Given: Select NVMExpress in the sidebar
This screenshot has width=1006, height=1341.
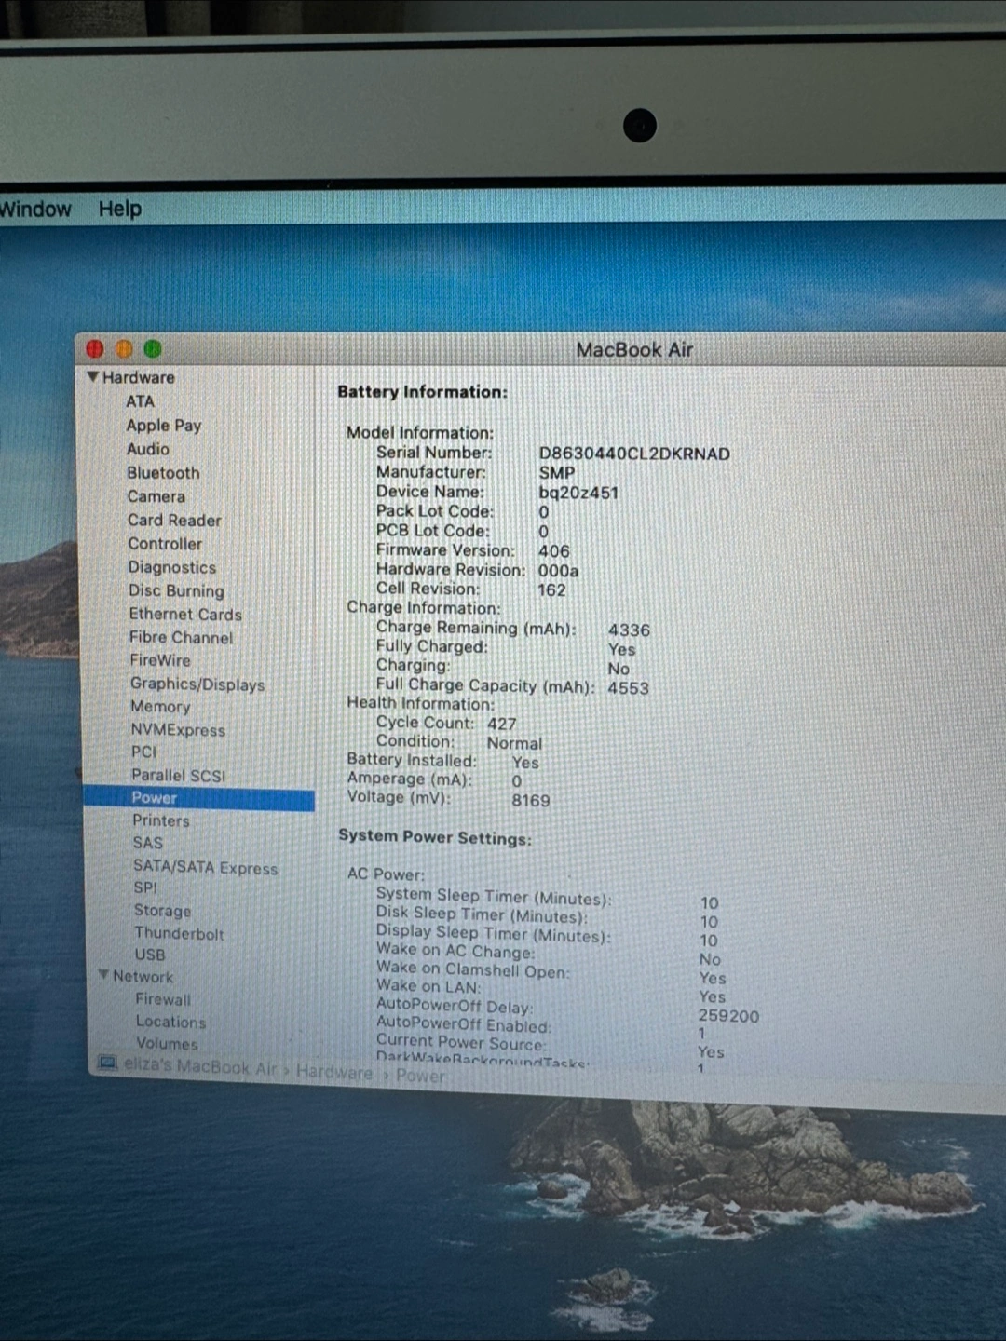Looking at the screenshot, I should click(x=178, y=730).
